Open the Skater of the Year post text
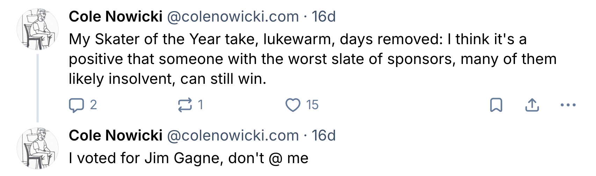596x176 pixels. pos(297,59)
